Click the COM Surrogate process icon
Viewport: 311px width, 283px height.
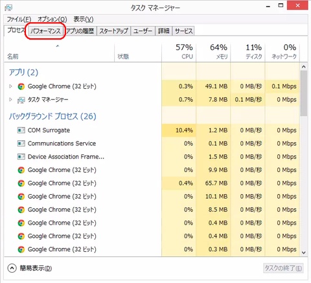coord(21,130)
